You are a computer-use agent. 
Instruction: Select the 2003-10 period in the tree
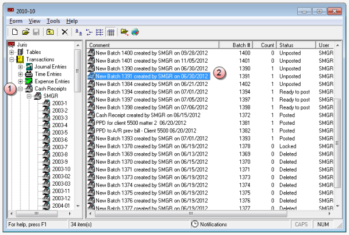[x=61, y=169]
